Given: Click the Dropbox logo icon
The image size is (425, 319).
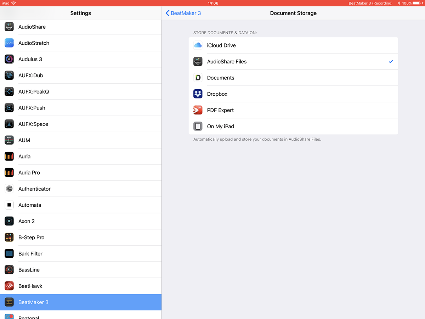Looking at the screenshot, I should pyautogui.click(x=198, y=94).
